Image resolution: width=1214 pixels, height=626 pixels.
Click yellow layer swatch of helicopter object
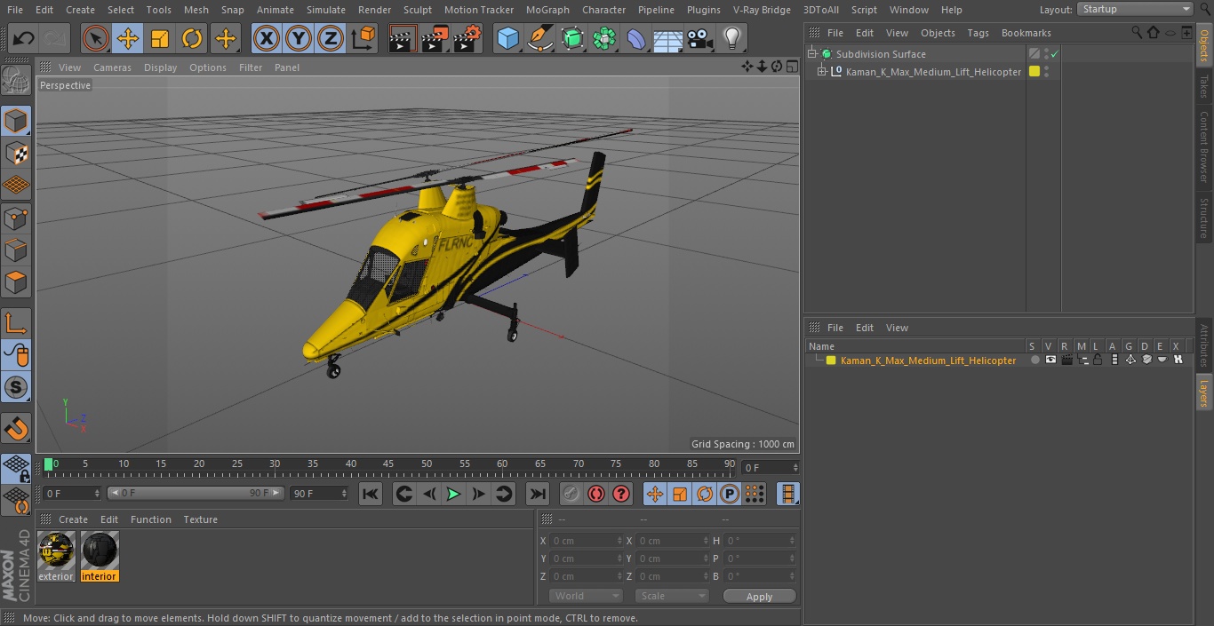[x=1034, y=72]
